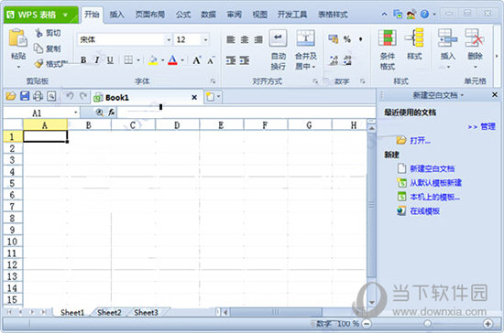This screenshot has height=333, width=504.
Task: Close the Book1 document tab
Action: [194, 97]
